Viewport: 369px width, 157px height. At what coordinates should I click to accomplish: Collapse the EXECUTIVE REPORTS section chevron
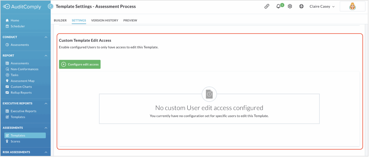(x=46, y=103)
